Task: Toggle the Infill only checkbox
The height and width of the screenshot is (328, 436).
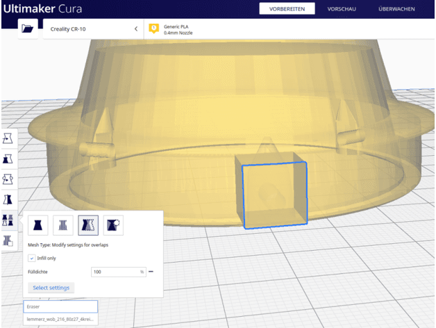Action: point(32,258)
